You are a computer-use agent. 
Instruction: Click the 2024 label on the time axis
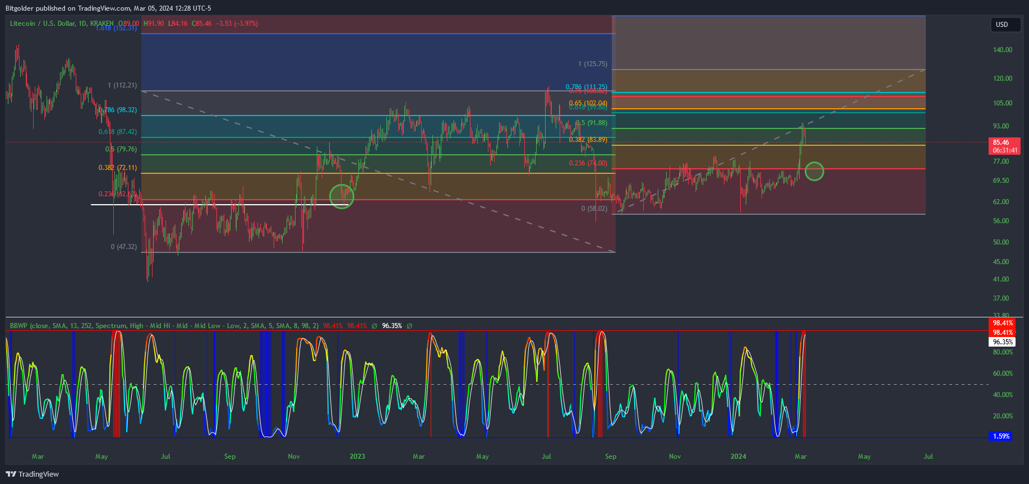tap(739, 457)
